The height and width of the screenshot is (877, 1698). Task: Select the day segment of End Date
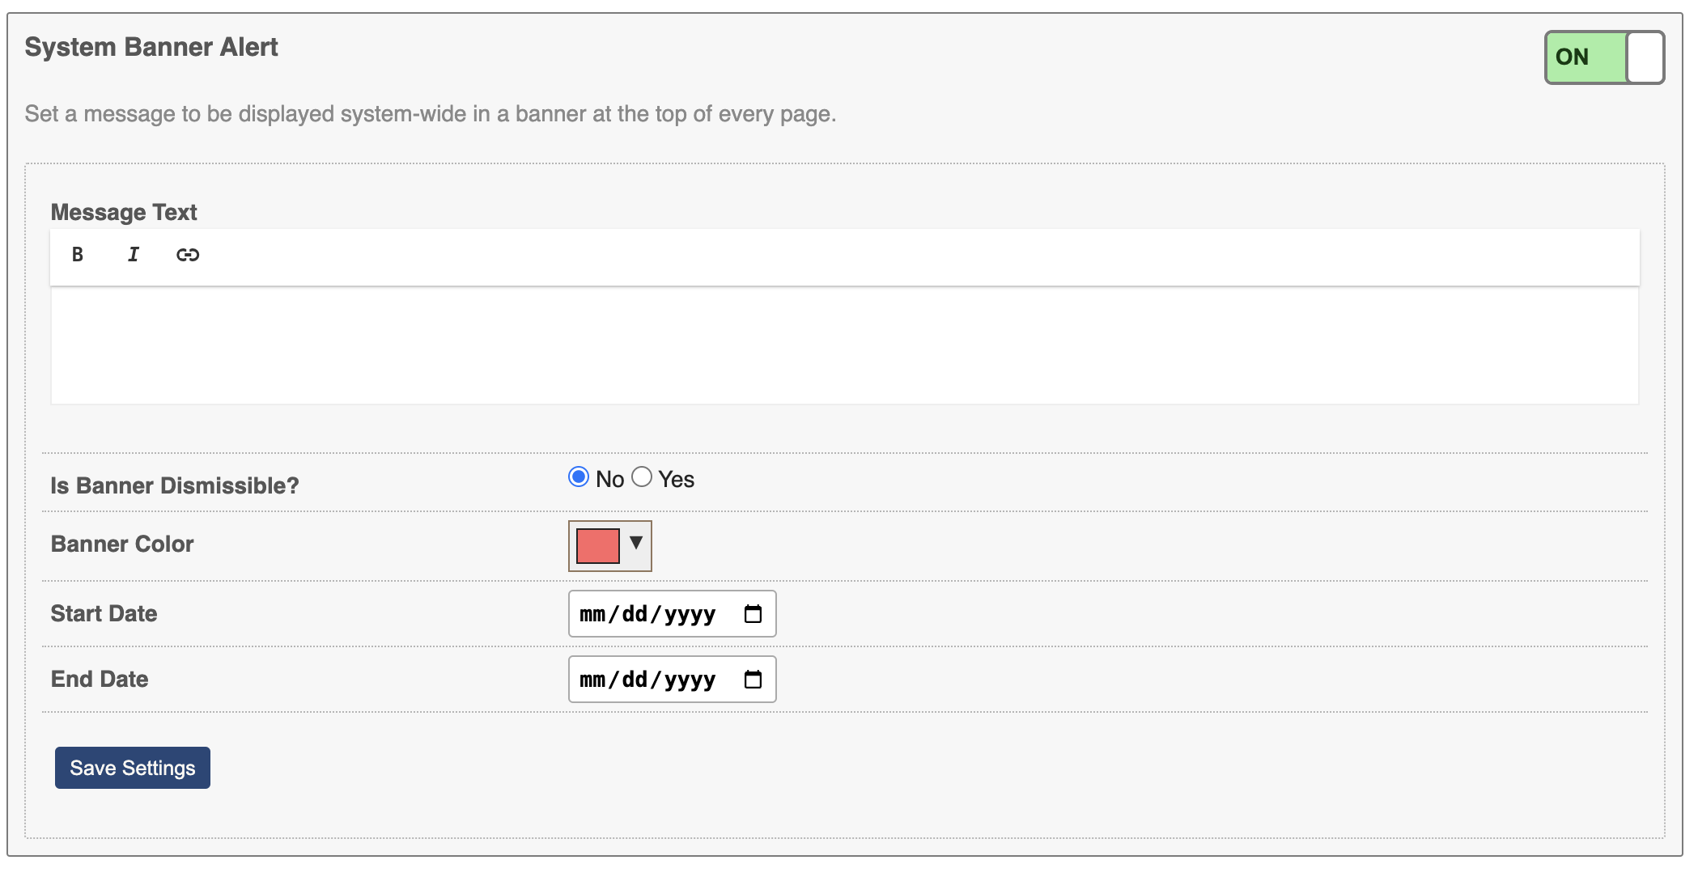coord(635,680)
